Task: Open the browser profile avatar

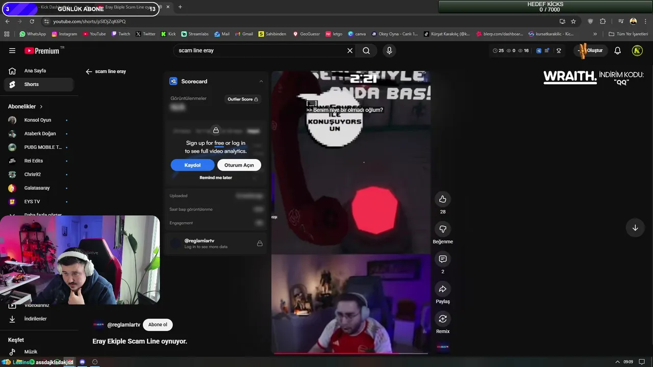Action: [x=633, y=21]
